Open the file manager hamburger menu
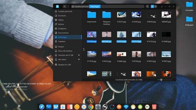 pos(162,6)
